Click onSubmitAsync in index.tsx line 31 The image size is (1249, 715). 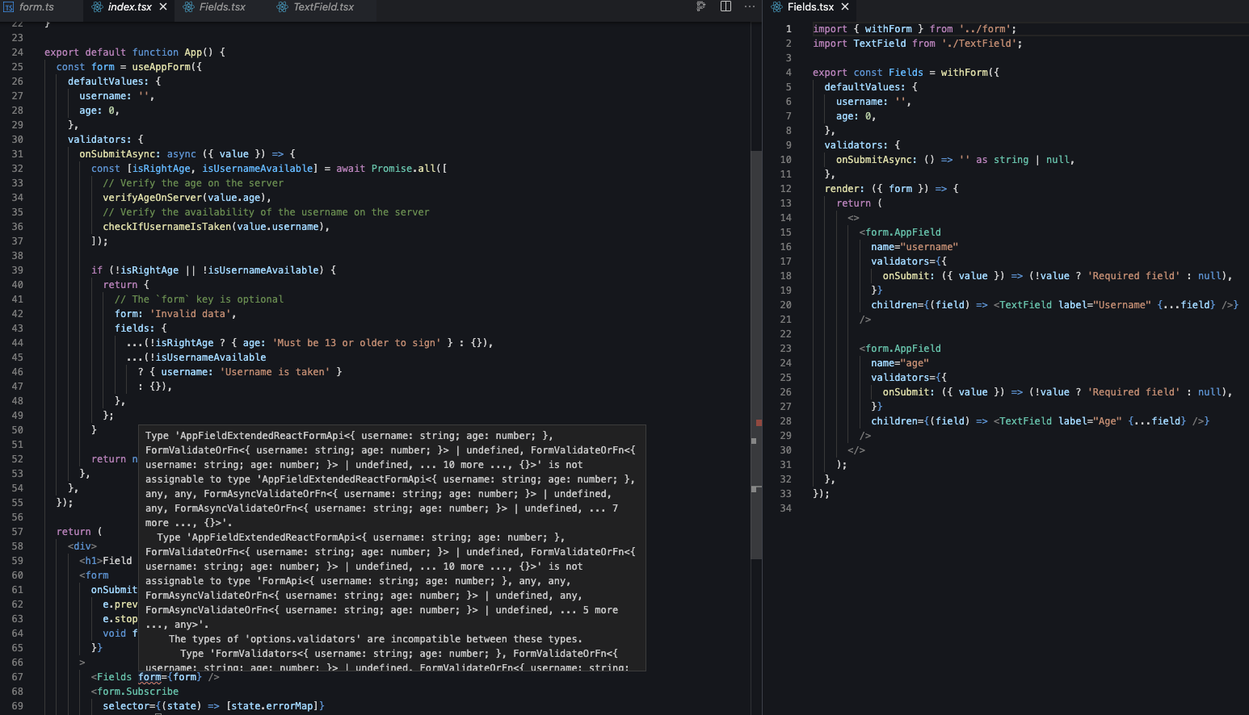click(117, 154)
